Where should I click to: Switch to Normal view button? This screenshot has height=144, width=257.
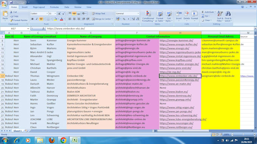point(214,135)
